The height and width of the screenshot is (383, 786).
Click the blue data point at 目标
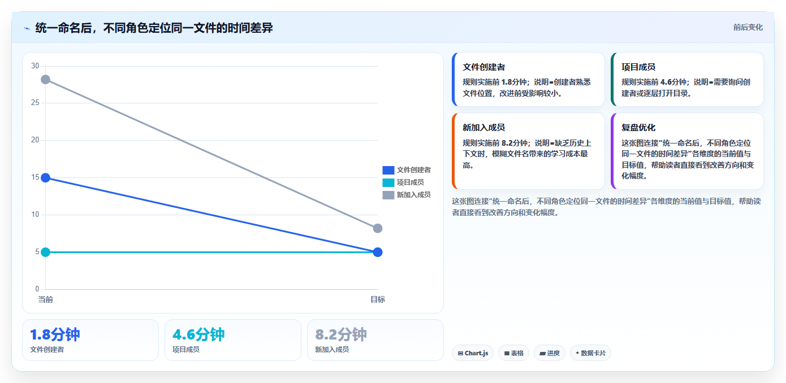(378, 252)
